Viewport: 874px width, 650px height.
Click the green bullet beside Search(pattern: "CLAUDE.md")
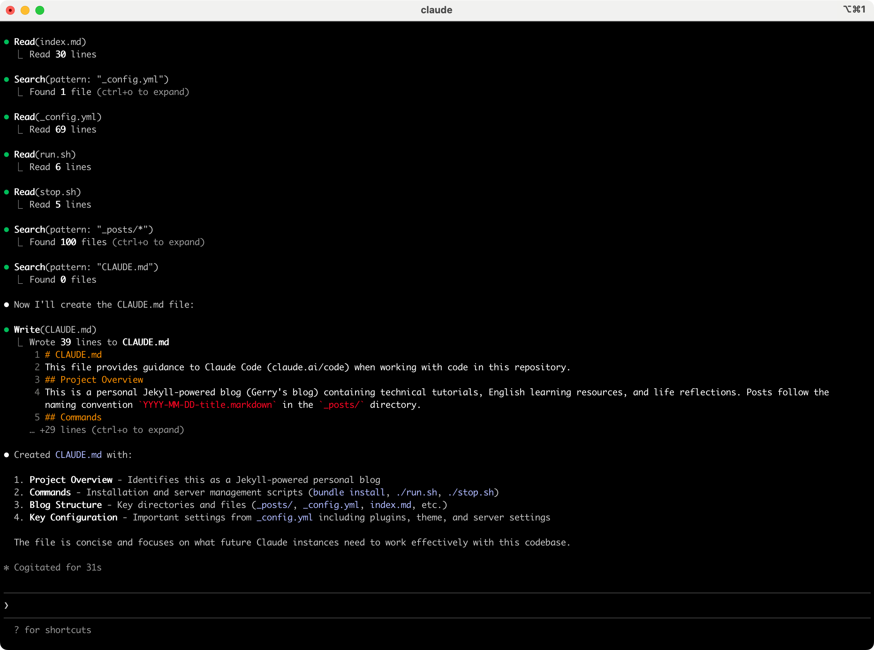click(6, 267)
